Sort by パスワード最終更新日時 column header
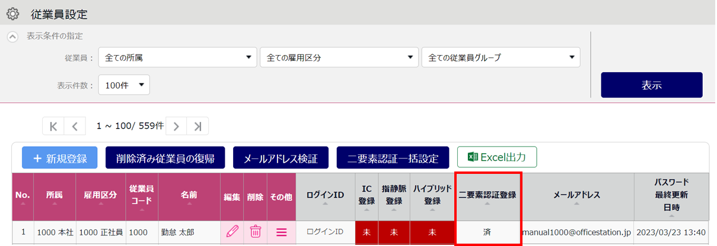 (671, 197)
